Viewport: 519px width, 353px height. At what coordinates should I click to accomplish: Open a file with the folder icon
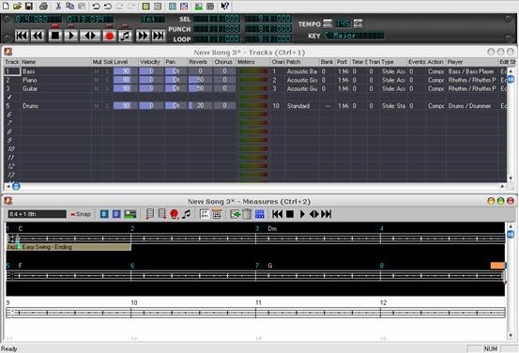pos(17,6)
